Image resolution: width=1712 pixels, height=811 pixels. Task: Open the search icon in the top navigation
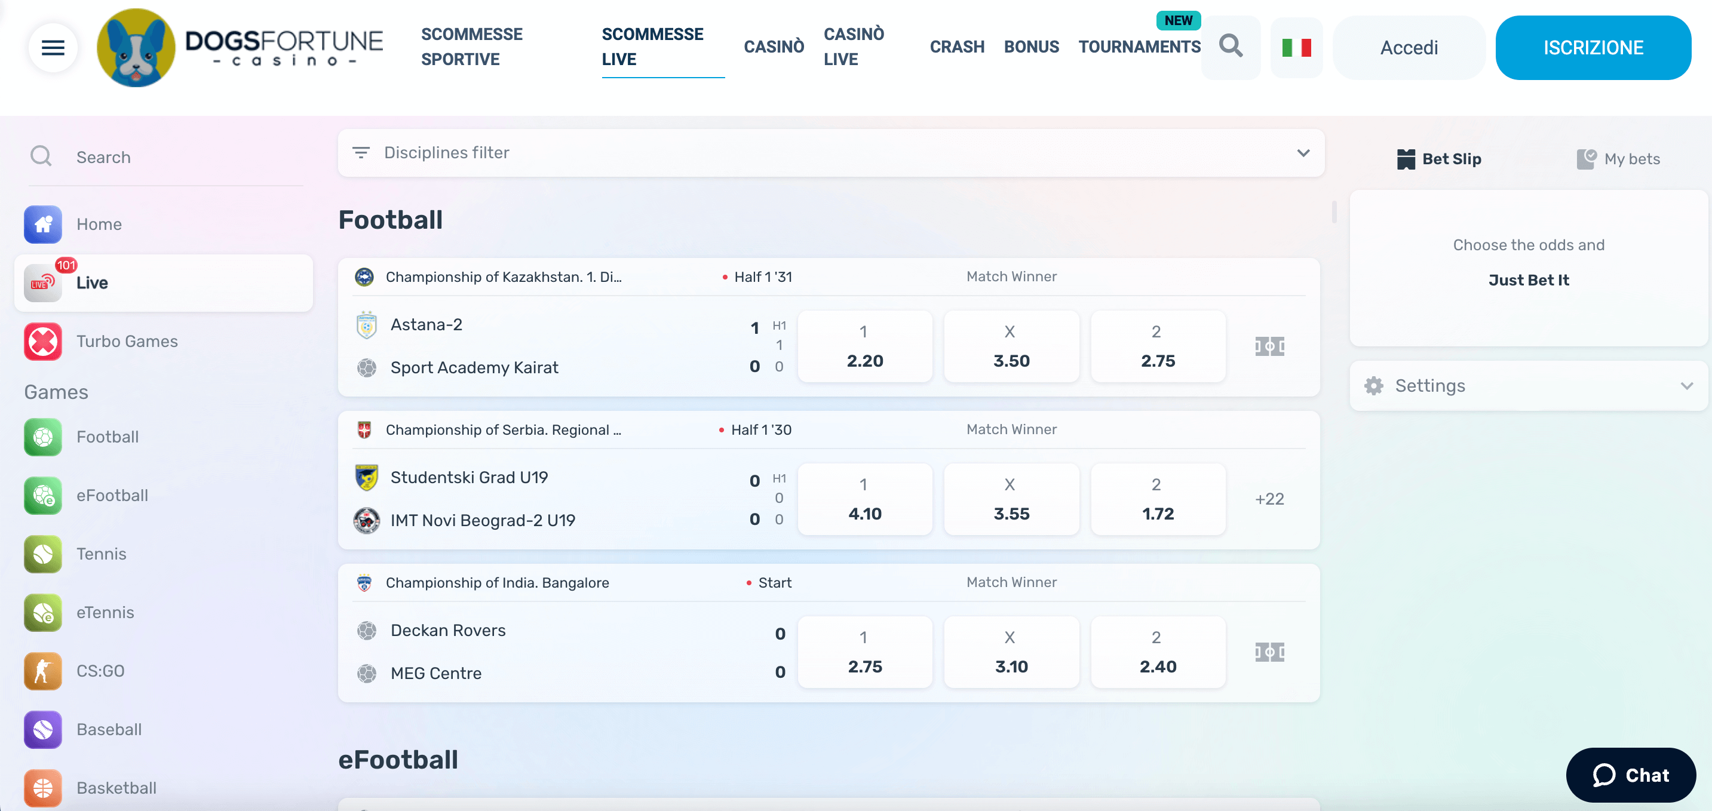tap(1231, 47)
